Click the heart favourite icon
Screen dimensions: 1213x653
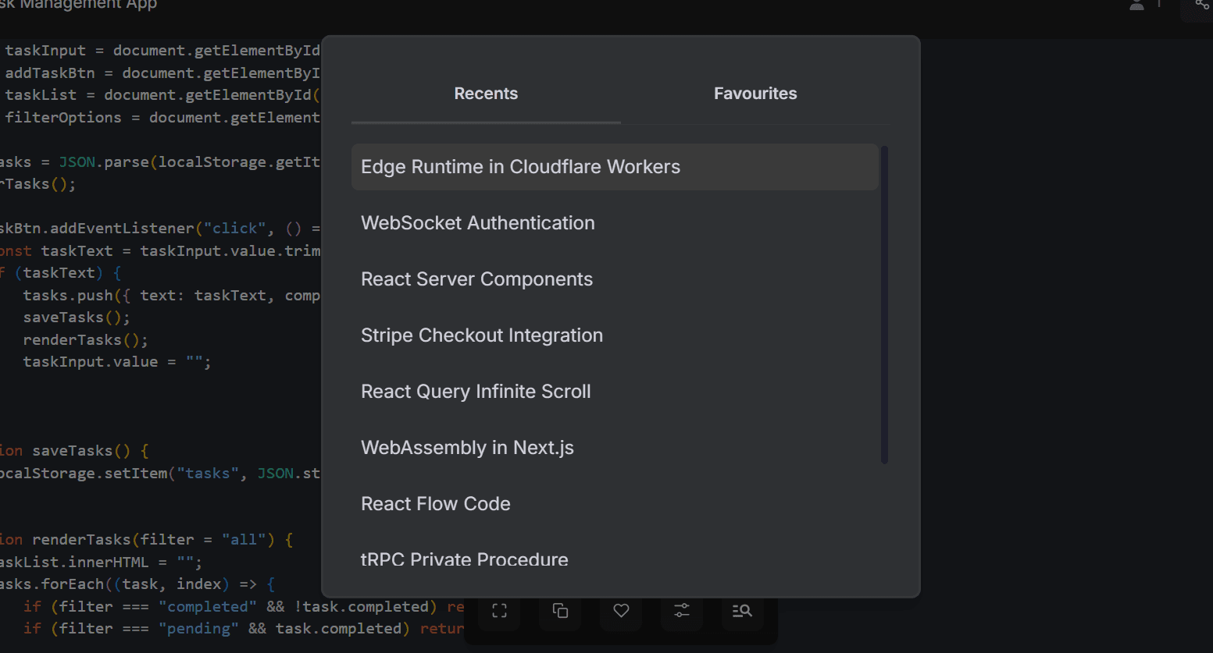621,611
